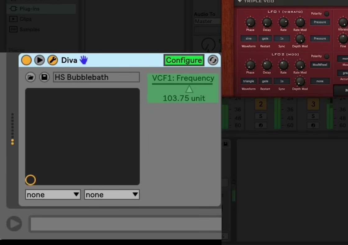Click the LFO 2 Rate knob
This screenshot has height=245, width=348.
tap(283, 65)
